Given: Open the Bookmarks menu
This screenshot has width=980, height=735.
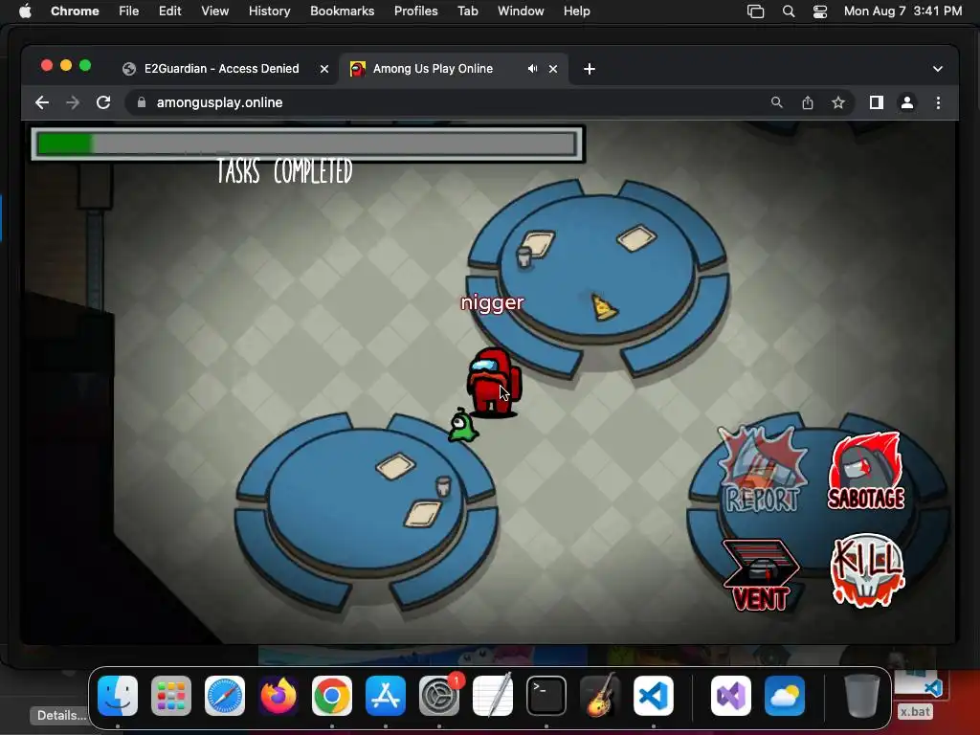Looking at the screenshot, I should point(343,11).
